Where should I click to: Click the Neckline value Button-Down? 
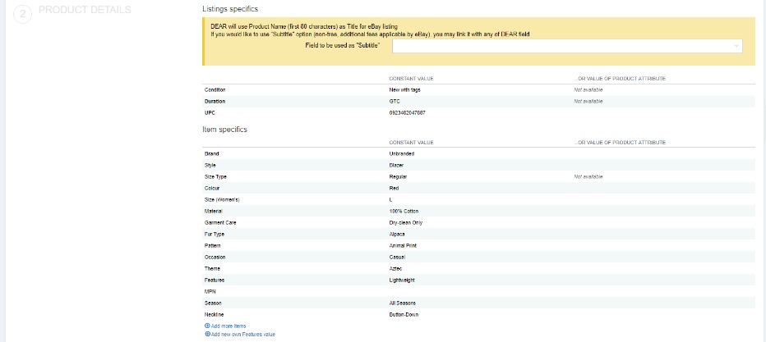[404, 314]
